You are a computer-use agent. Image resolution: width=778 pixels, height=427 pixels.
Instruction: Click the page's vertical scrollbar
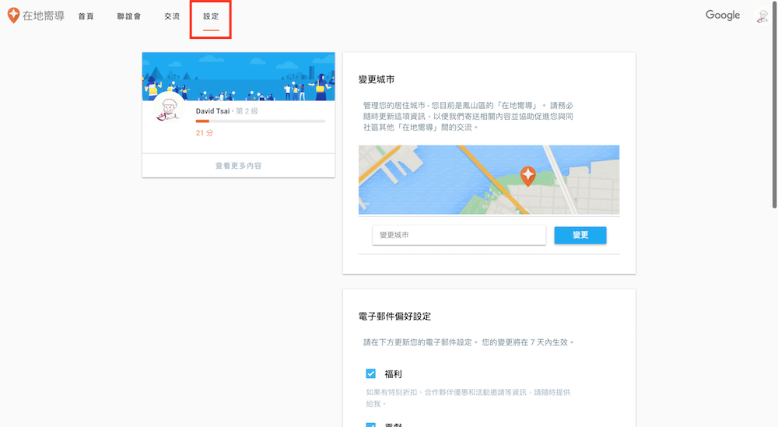(x=774, y=117)
